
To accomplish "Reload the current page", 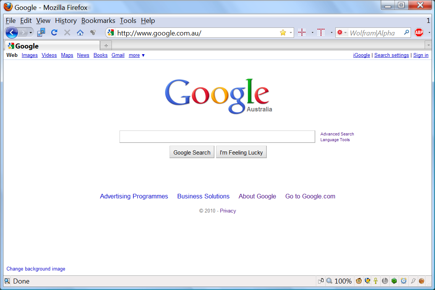I will 54,33.
